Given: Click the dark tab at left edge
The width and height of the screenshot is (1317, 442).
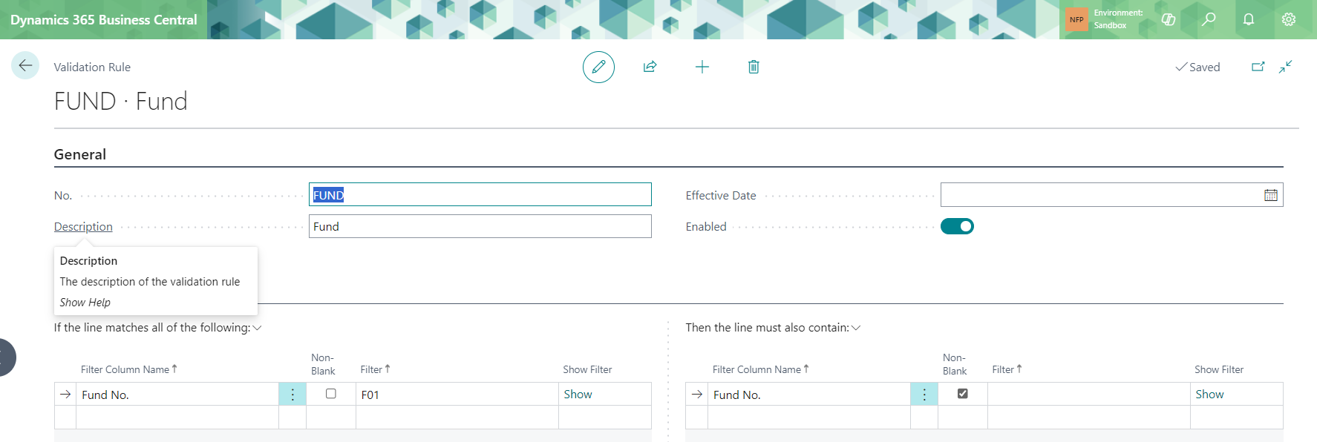Looking at the screenshot, I should point(7,357).
